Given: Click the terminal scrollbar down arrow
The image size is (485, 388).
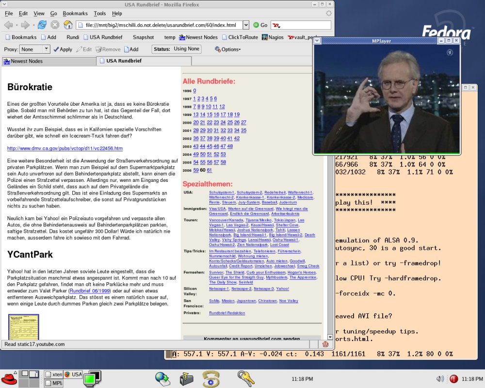Looking at the screenshot, I should click(x=330, y=336).
